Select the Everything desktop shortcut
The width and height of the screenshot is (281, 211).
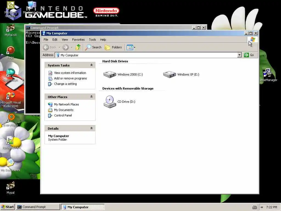pyautogui.click(x=10, y=120)
